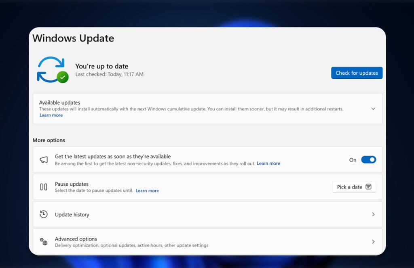The height and width of the screenshot is (268, 414).
Task: Click the megaphone latest updates icon
Action: (44, 160)
